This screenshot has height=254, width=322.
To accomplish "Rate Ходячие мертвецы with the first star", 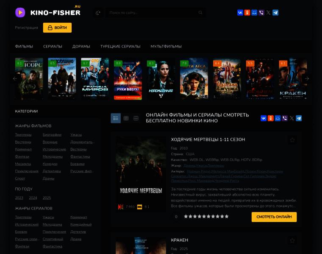I will tap(186, 216).
